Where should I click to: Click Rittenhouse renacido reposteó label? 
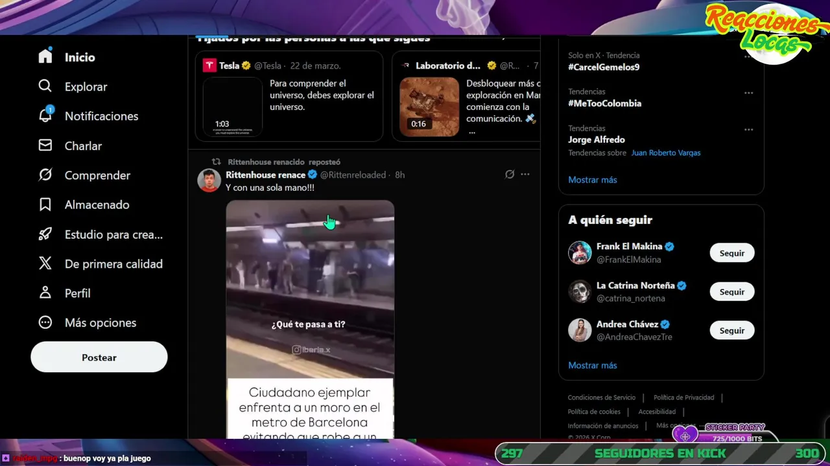284,162
